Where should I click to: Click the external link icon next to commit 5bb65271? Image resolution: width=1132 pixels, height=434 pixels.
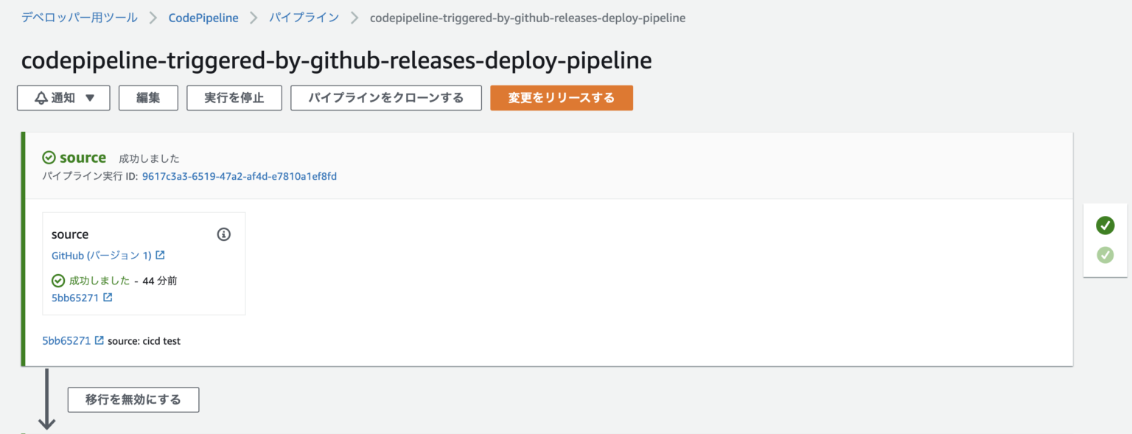(108, 298)
